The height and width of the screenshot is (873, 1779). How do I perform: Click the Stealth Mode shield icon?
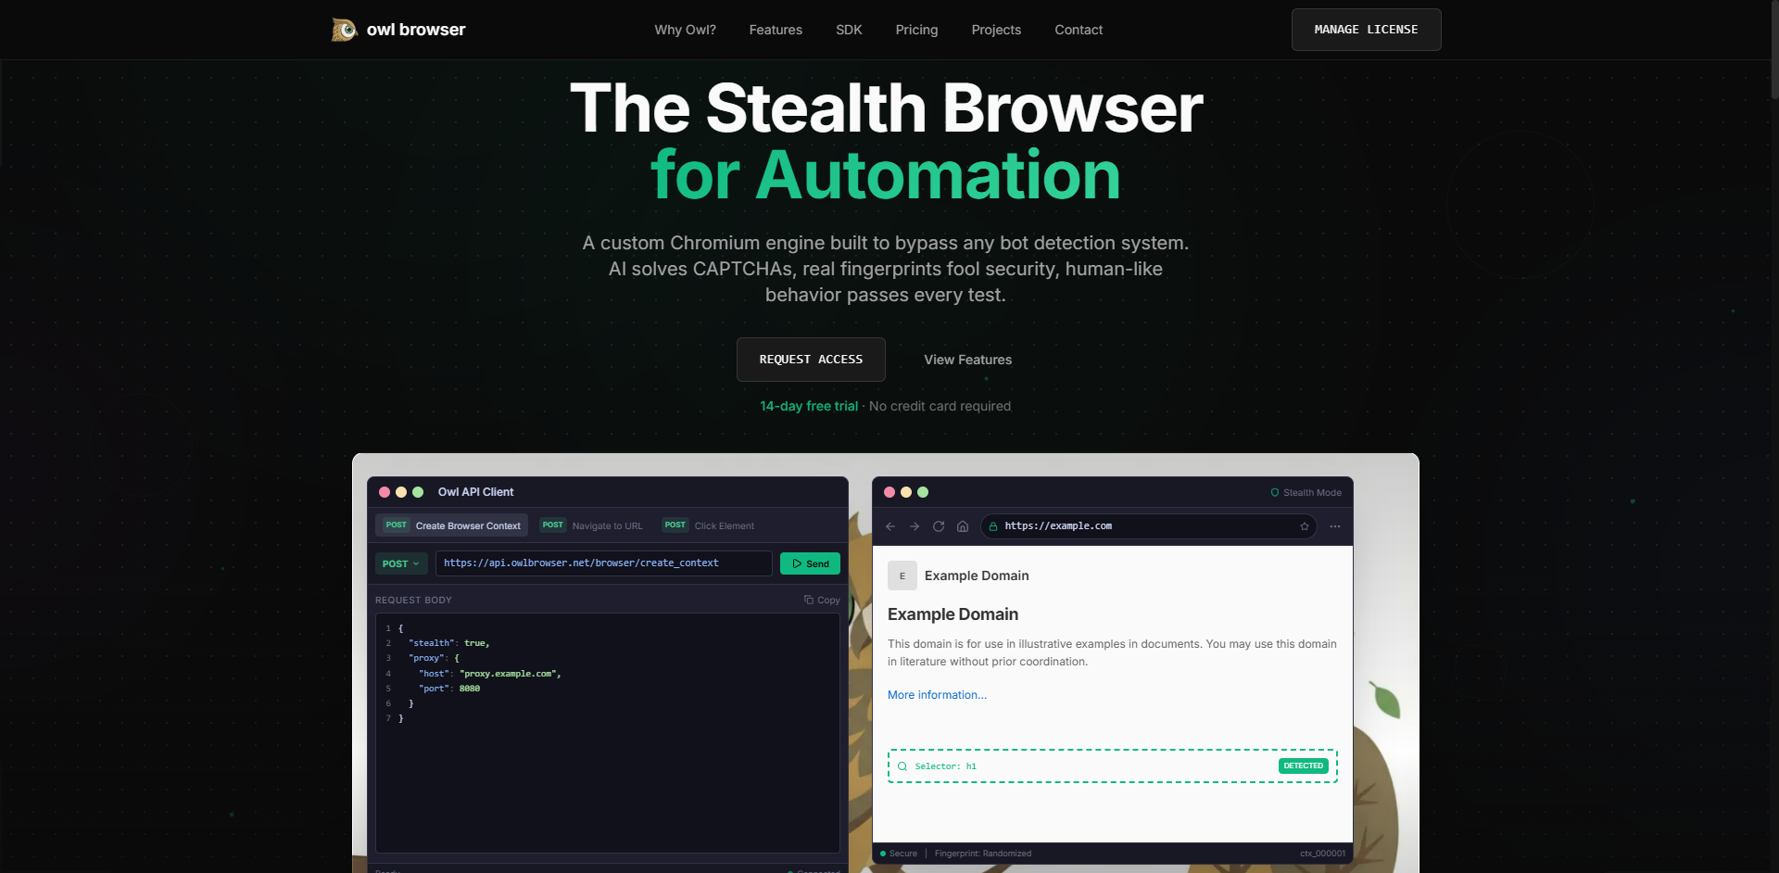(x=1276, y=492)
